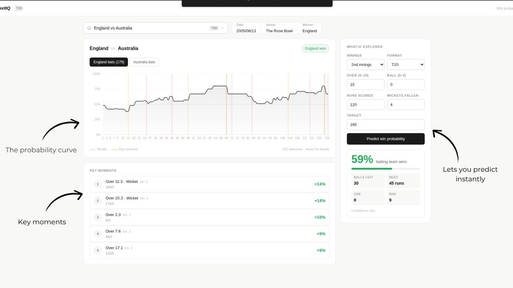
Task: Click the +9% value for Over 17.1
Action: click(321, 250)
